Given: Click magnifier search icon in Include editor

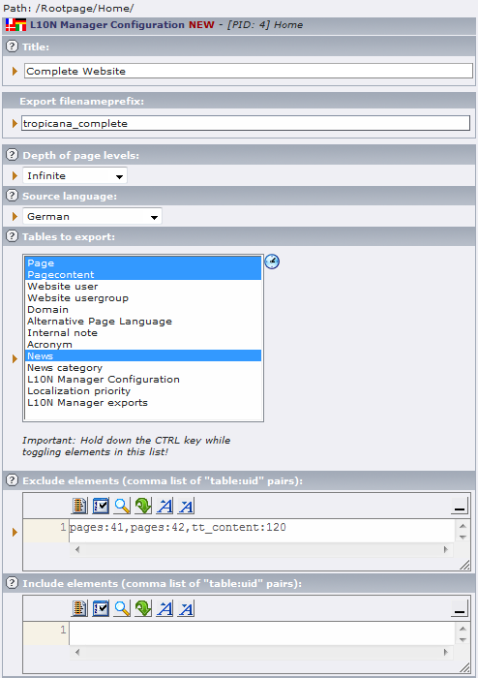Looking at the screenshot, I should (x=122, y=608).
